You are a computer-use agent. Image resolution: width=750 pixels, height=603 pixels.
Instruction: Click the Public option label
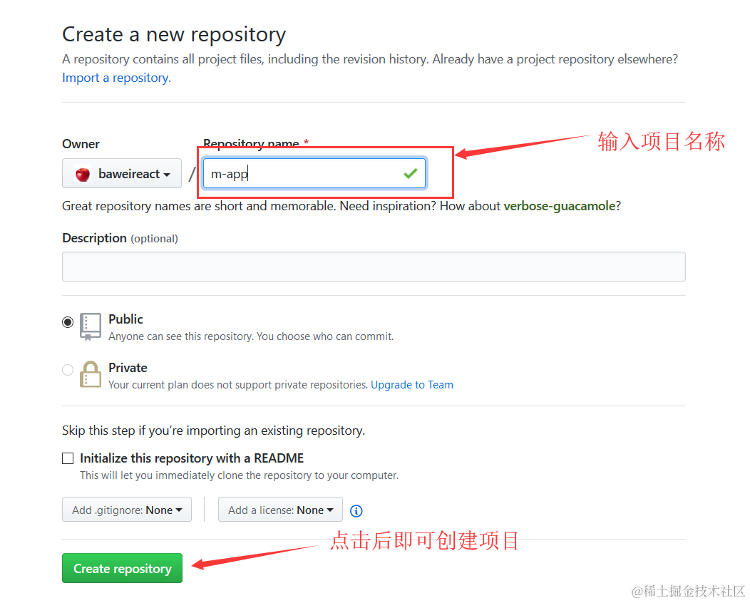point(125,319)
